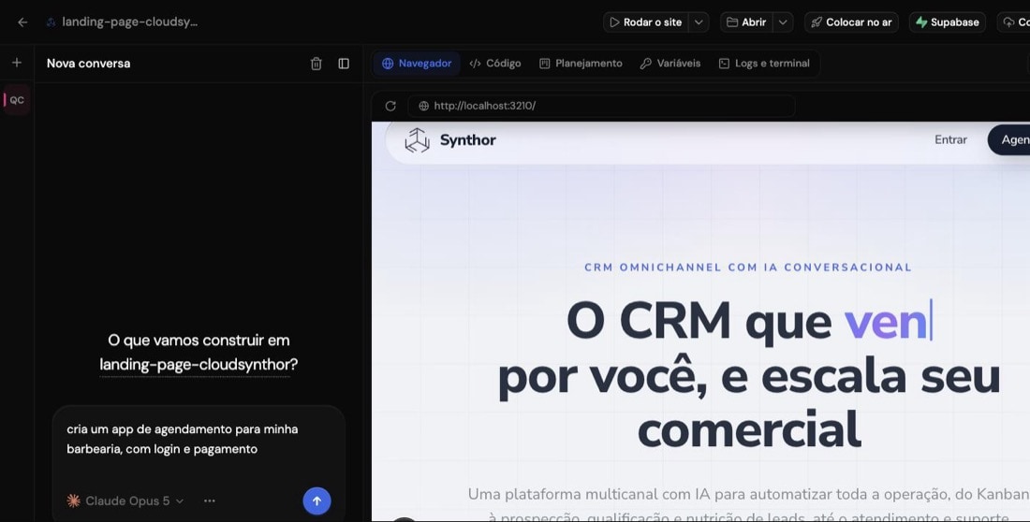The height and width of the screenshot is (522, 1030).
Task: Click Colocar no ar button
Action: 851,22
